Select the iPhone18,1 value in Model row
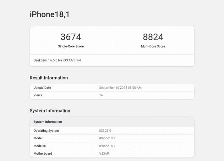 click(107, 138)
